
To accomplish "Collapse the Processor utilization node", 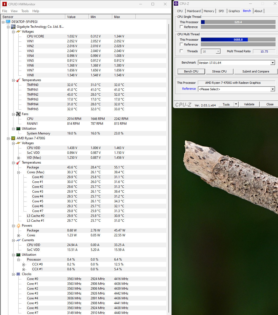I will coord(19,260).
